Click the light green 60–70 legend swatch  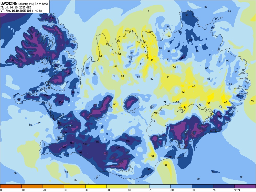click(x=138, y=186)
